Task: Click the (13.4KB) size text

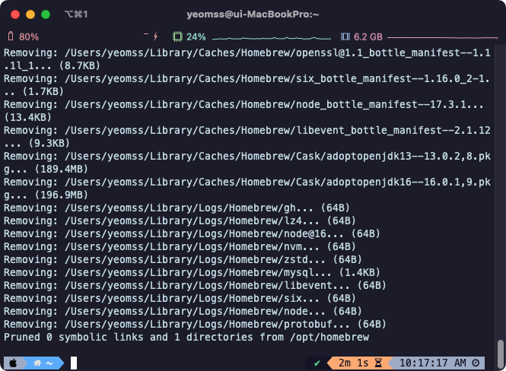Action: [x=27, y=117]
